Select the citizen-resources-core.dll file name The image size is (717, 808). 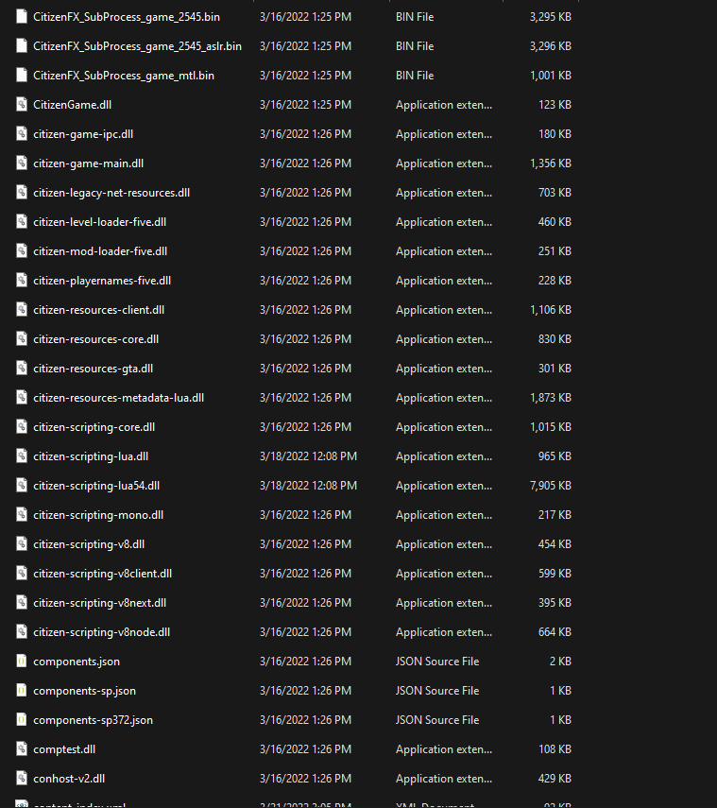coord(96,339)
